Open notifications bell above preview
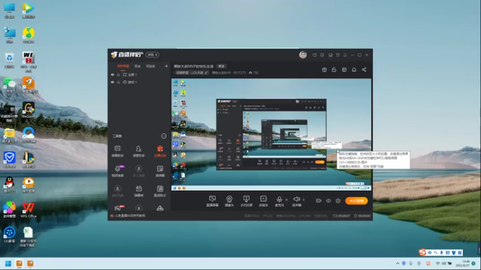 pyautogui.click(x=354, y=70)
